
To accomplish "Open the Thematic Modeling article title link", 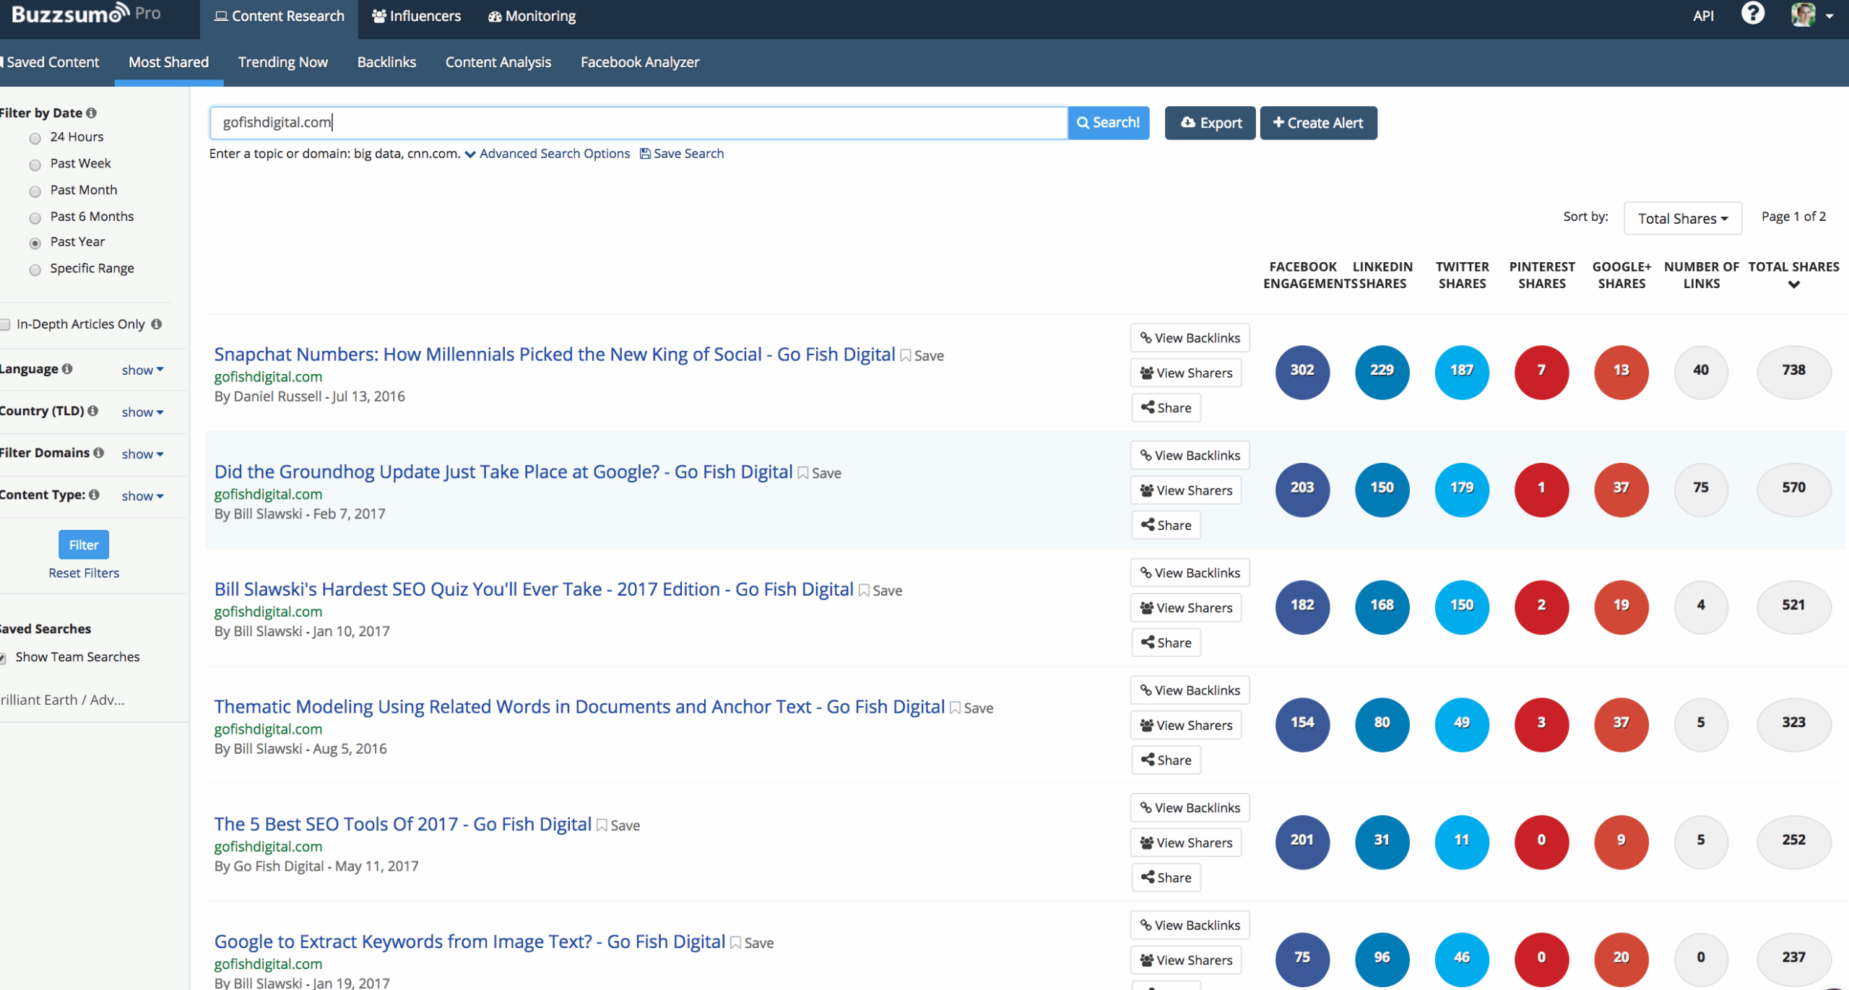I will coord(579,707).
